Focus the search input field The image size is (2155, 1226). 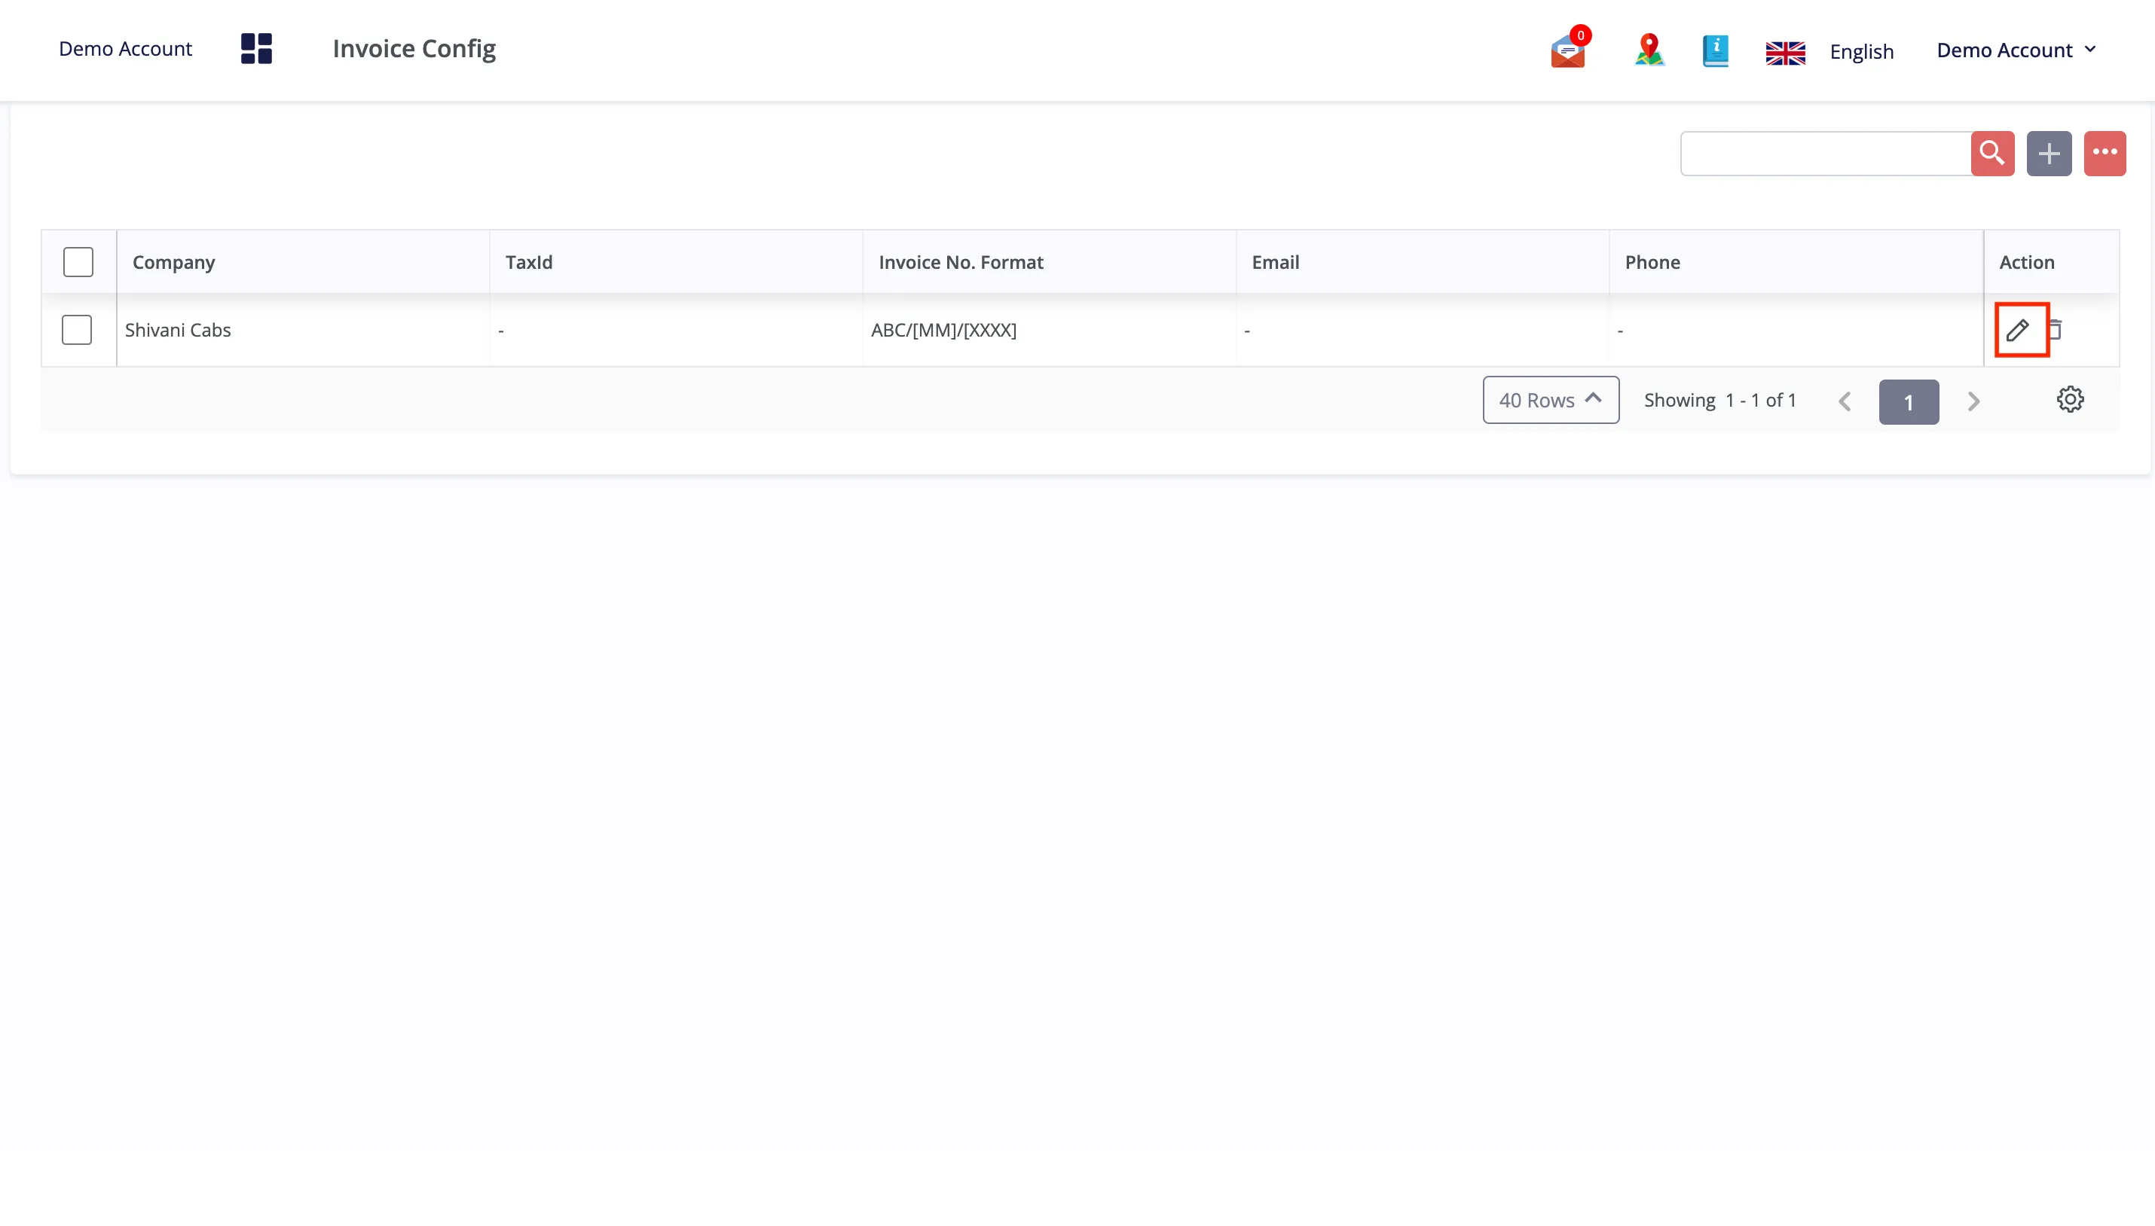click(1825, 154)
